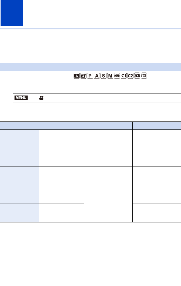Click the first column table header
Viewport: 181px width, 286px height.
19,125
